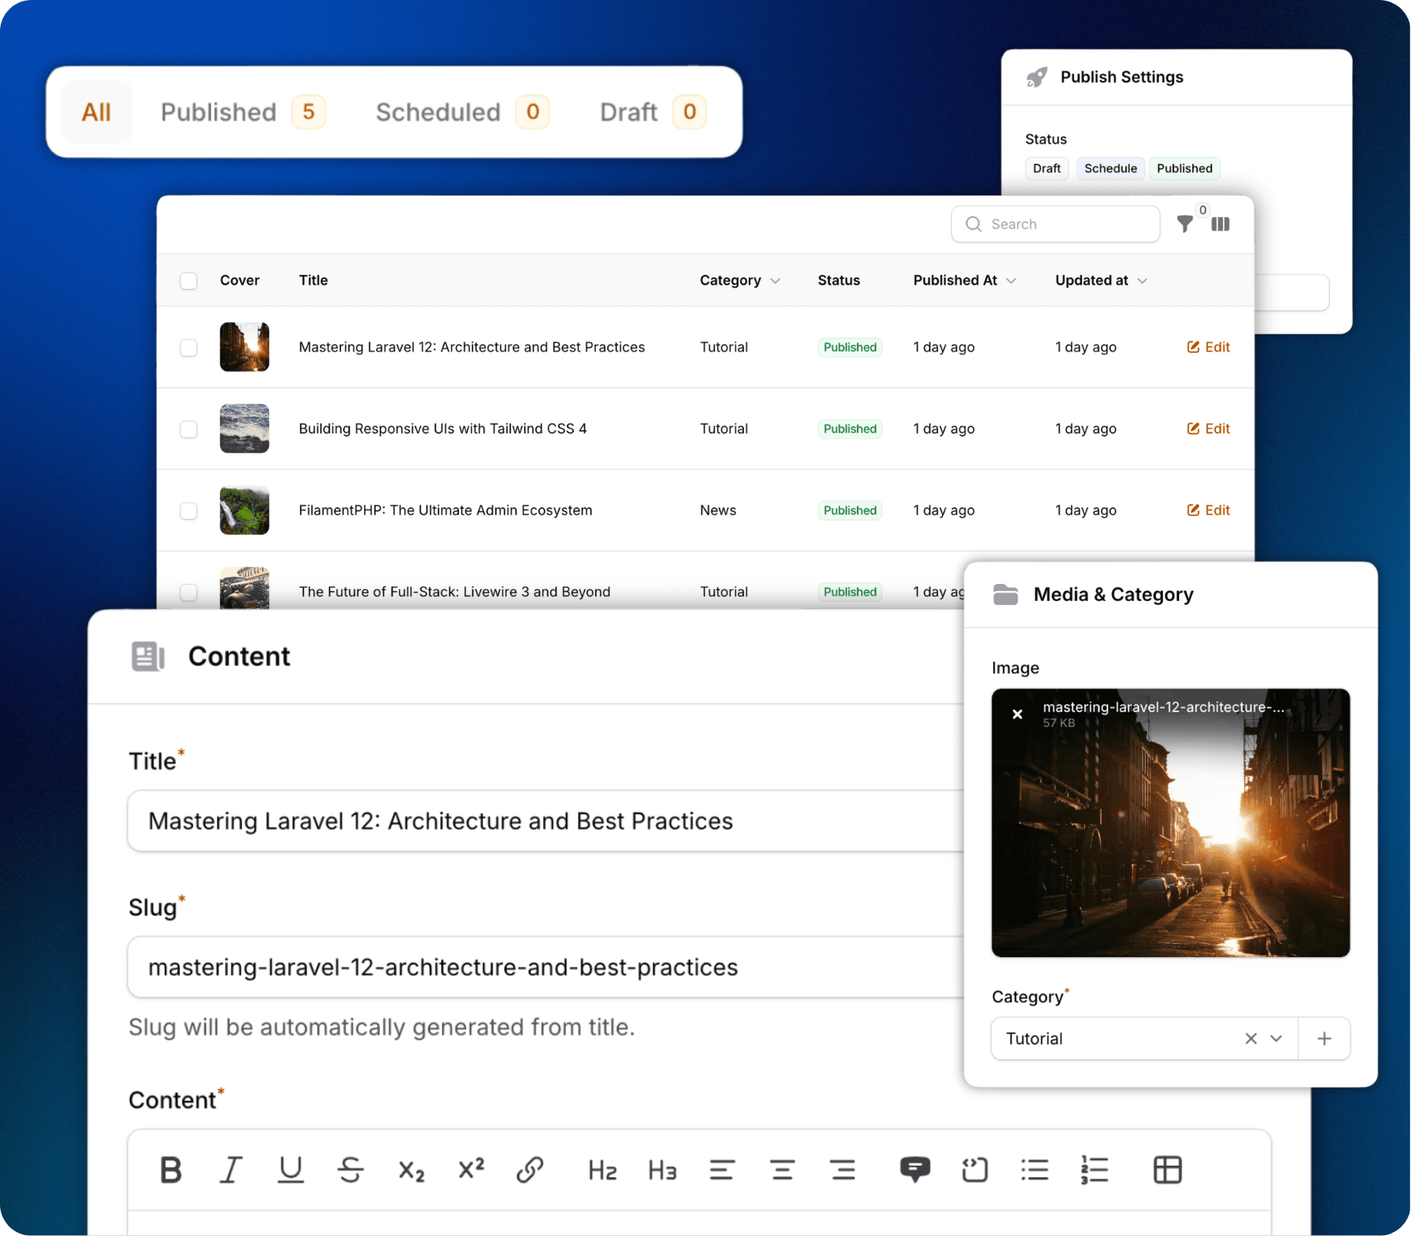Open cover thumbnail of FilamentPHP post
The width and height of the screenshot is (1411, 1236).
(244, 510)
